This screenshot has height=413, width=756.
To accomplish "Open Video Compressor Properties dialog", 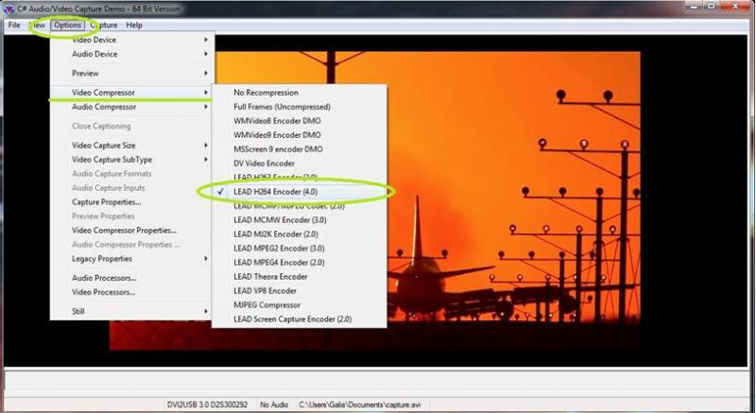I will click(124, 230).
